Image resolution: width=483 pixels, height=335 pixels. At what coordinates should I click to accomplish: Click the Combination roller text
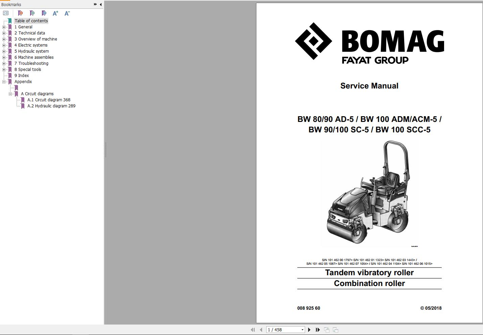pos(369,283)
